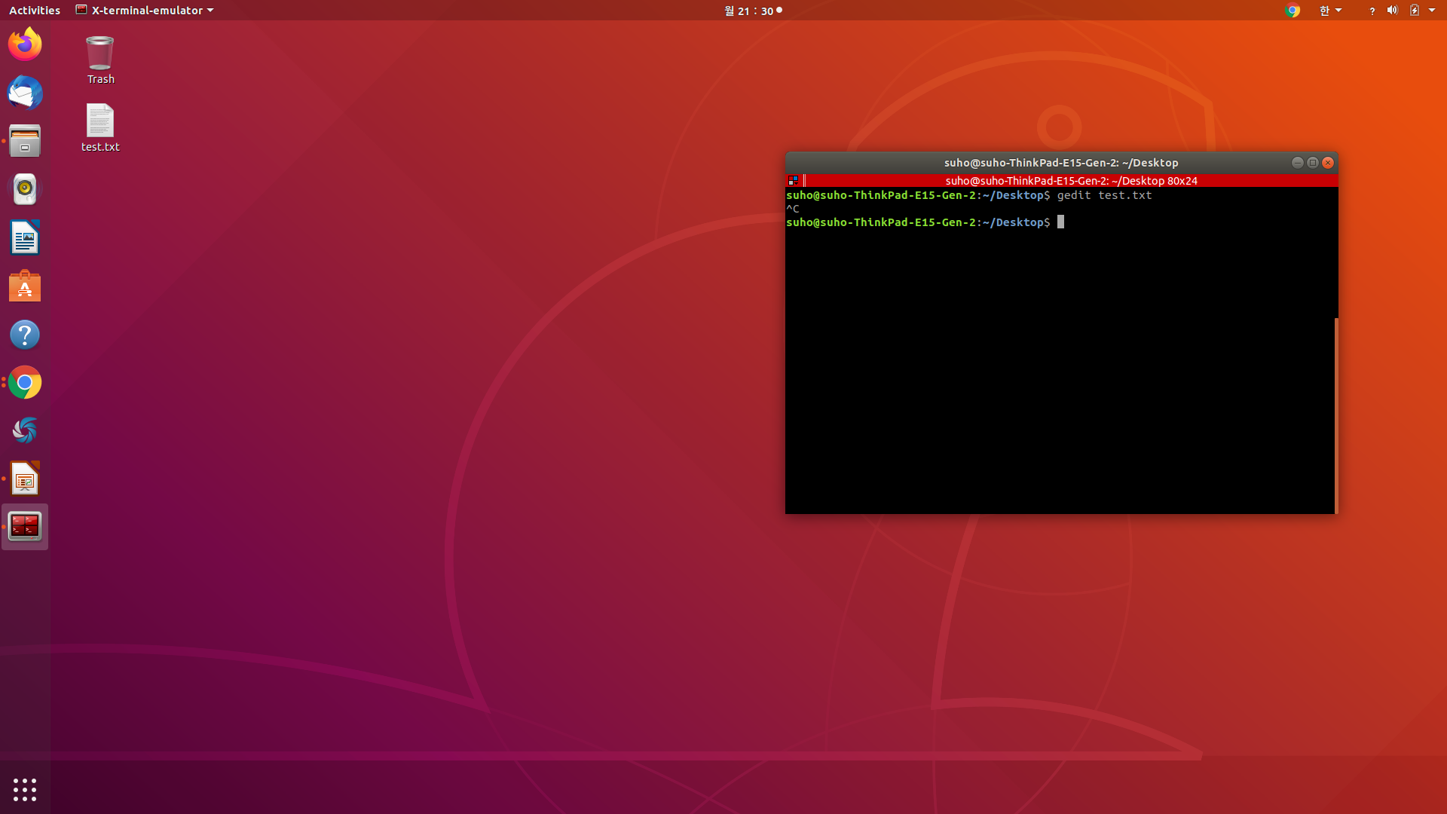The width and height of the screenshot is (1447, 814).
Task: Click the terminal vertical scrollbar
Action: coord(1336,415)
